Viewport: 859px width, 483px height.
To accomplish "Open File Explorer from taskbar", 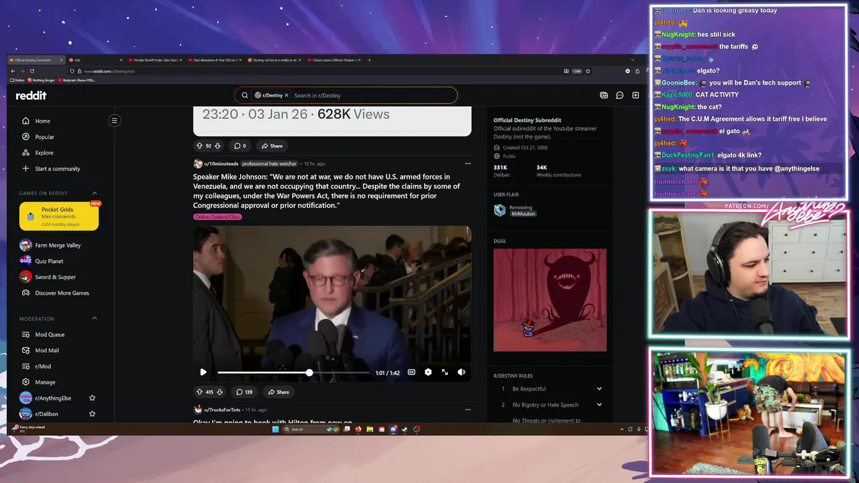I will coord(370,429).
